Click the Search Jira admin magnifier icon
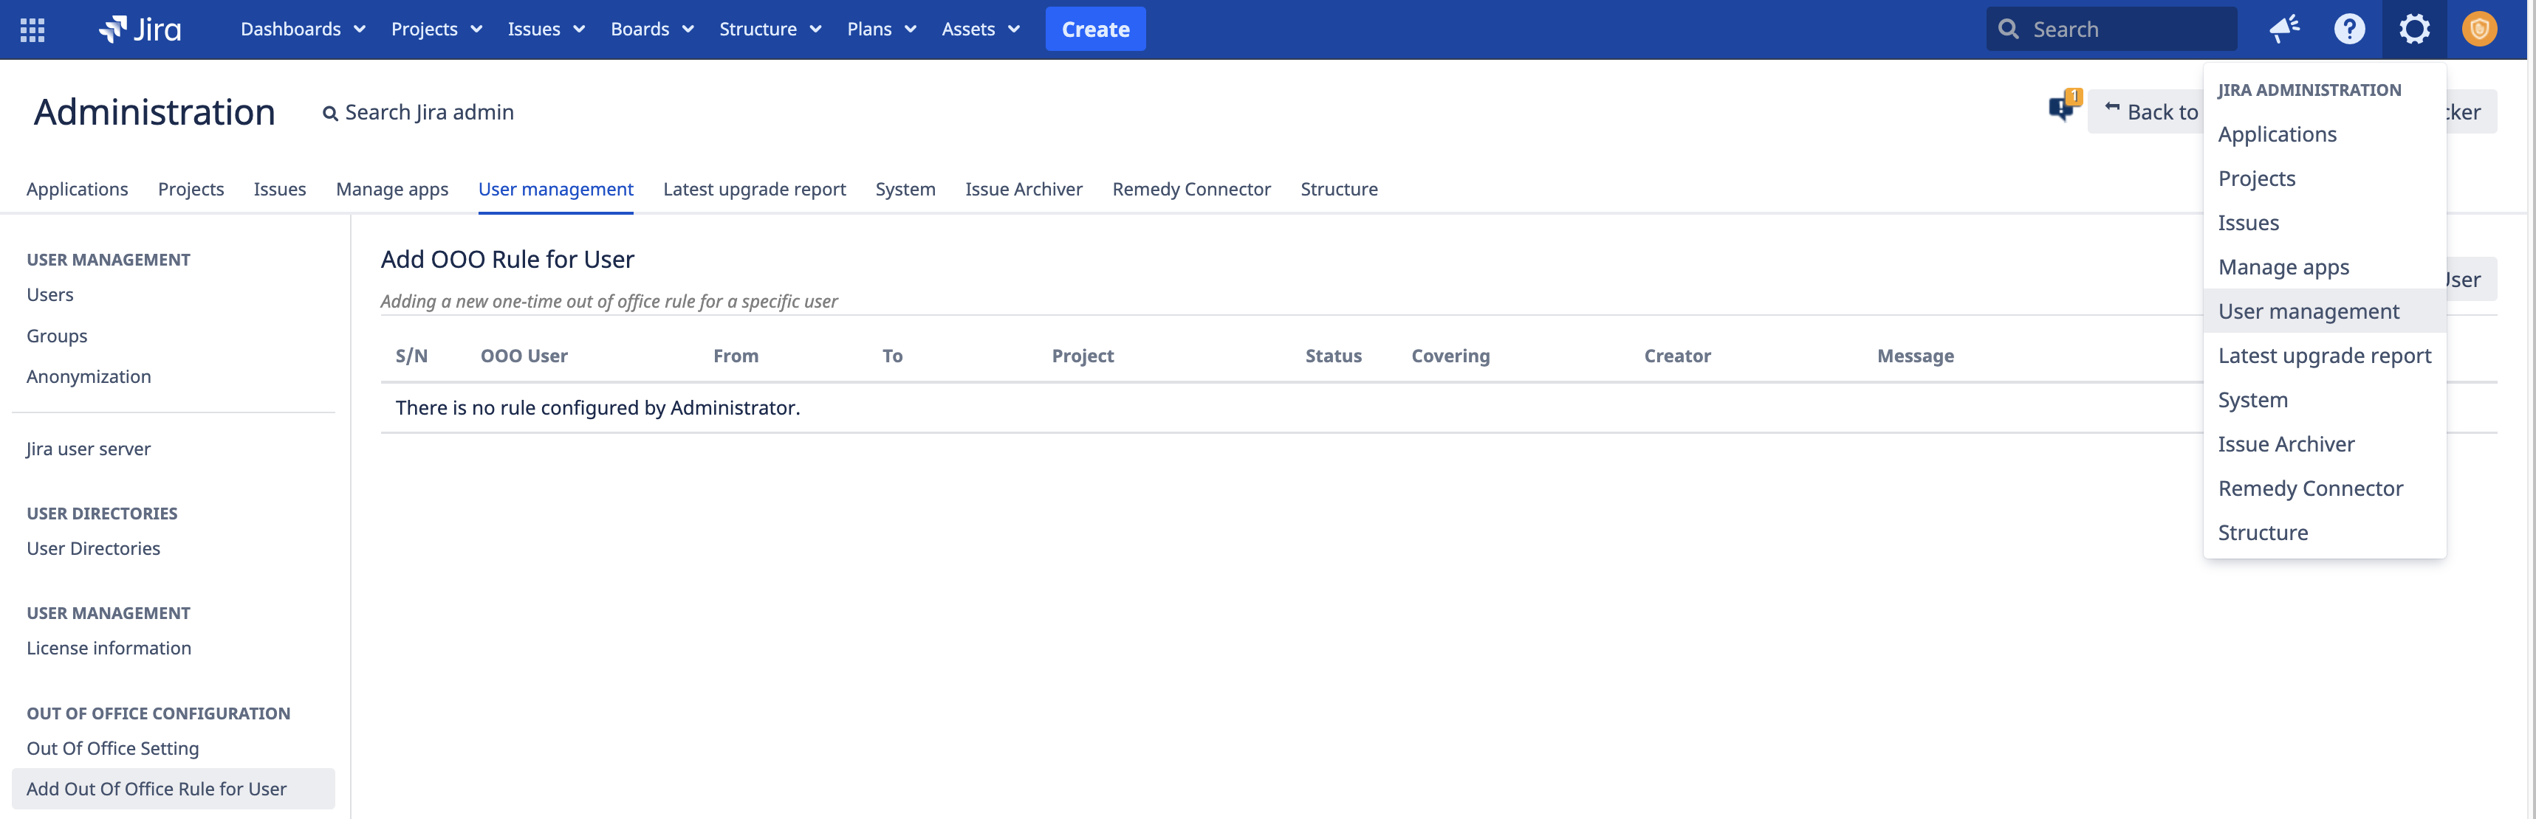The width and height of the screenshot is (2536, 819). (x=331, y=112)
